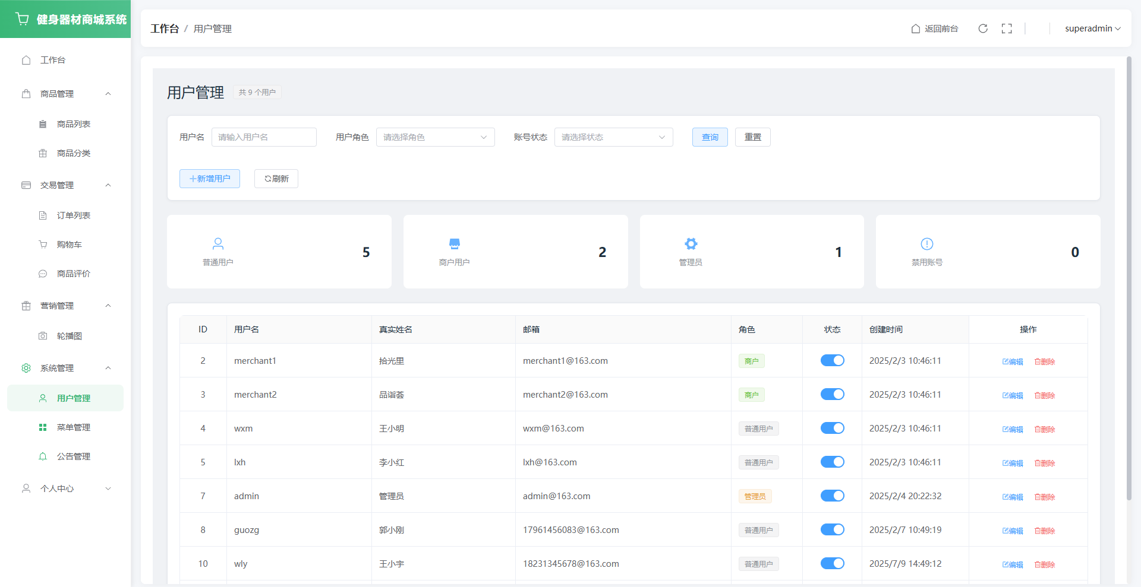Disable the status switch for merchant1
1141x587 pixels.
832,360
